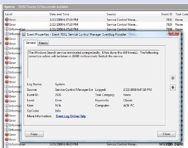The width and height of the screenshot is (188, 148).
Task: Switch to the General tab
Action: click(31, 43)
